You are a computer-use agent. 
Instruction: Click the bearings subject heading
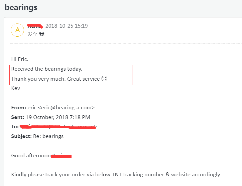point(21,7)
